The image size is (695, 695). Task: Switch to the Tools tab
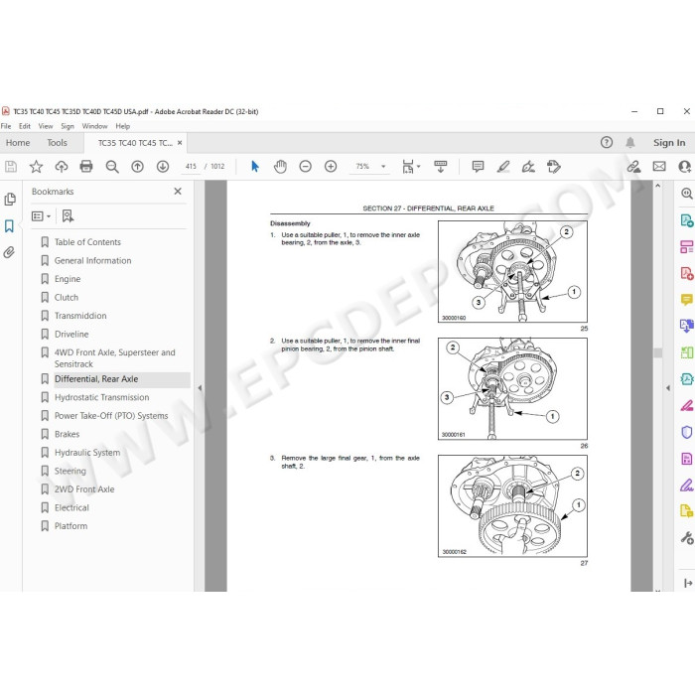pyautogui.click(x=58, y=143)
